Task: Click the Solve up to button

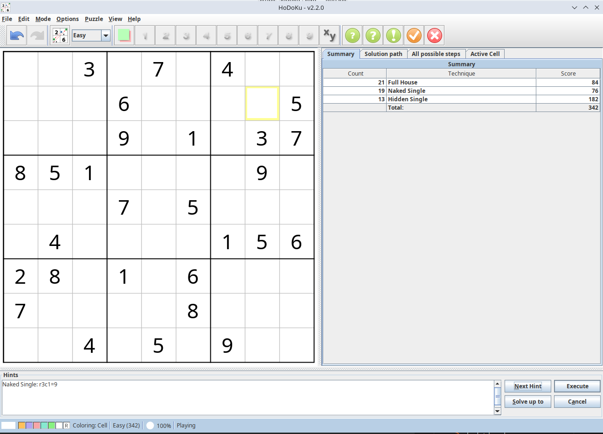Action: 527,402
